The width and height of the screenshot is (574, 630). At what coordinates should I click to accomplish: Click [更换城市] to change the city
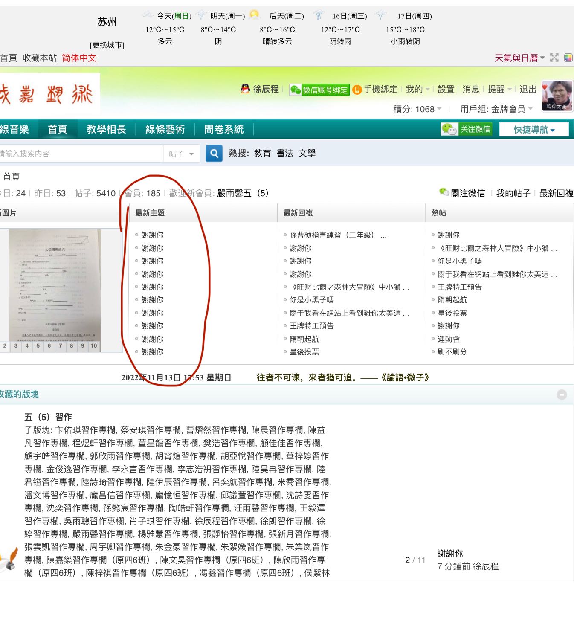coord(107,45)
